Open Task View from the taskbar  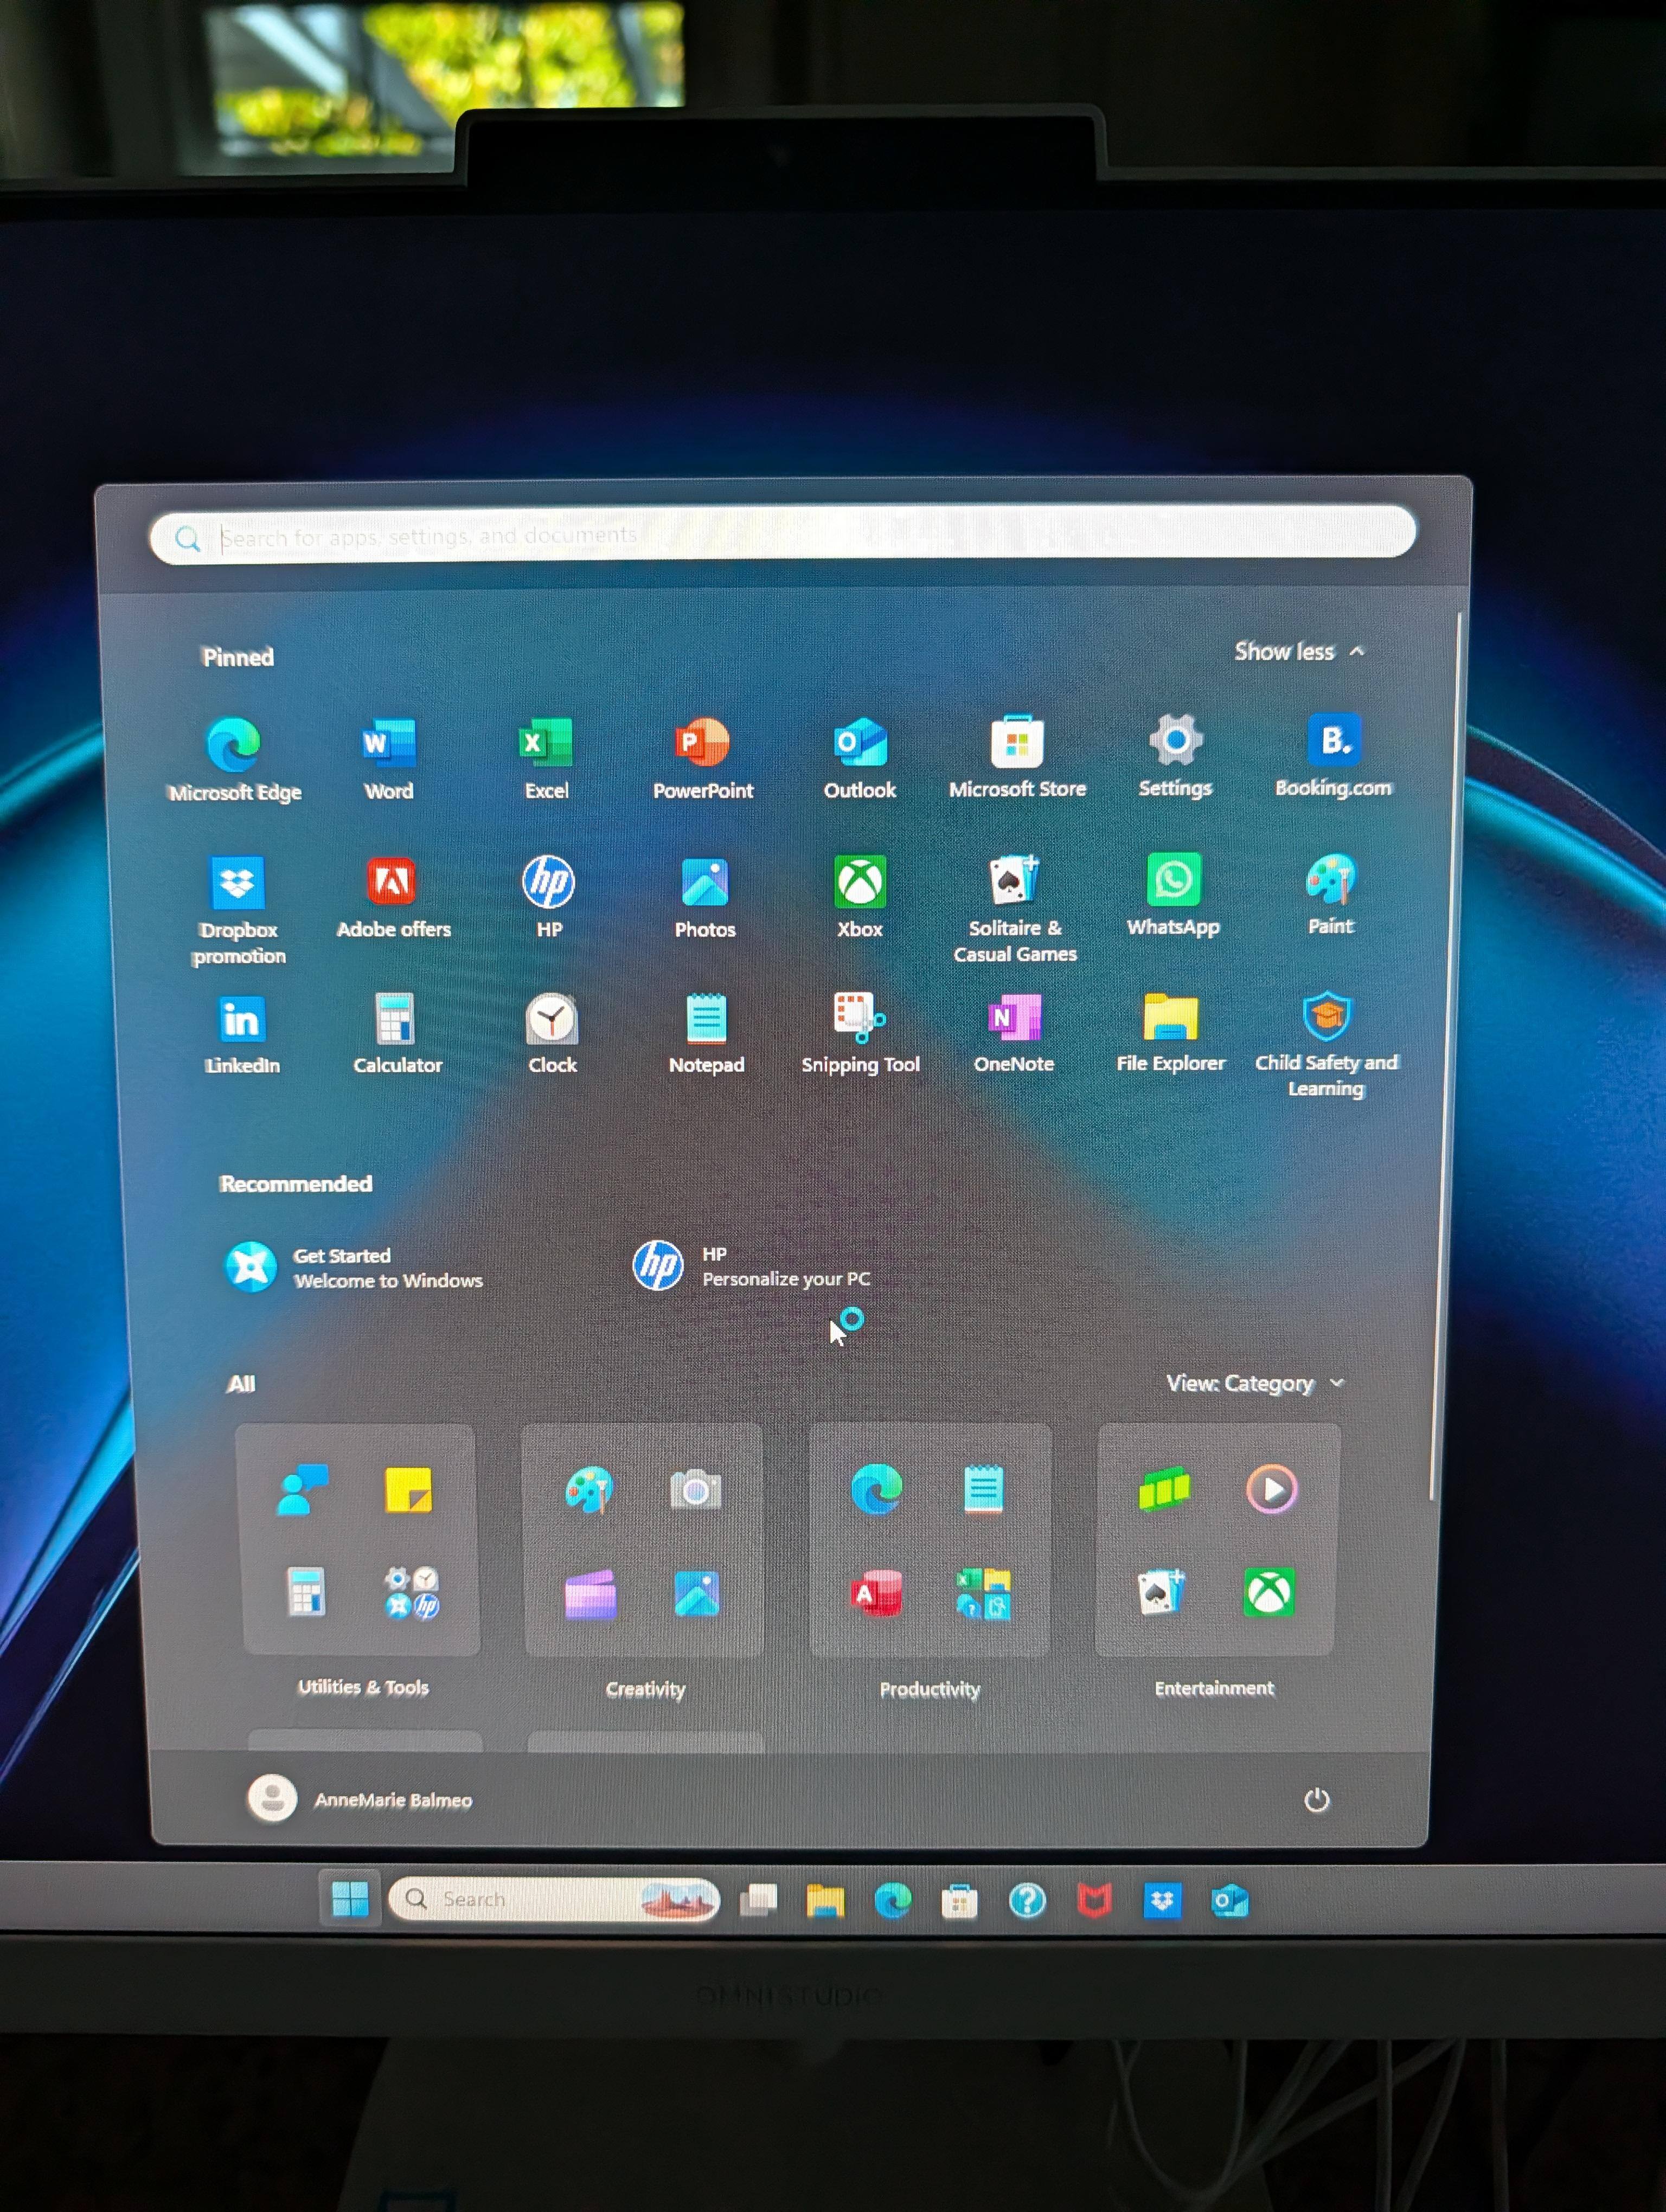pos(758,1899)
